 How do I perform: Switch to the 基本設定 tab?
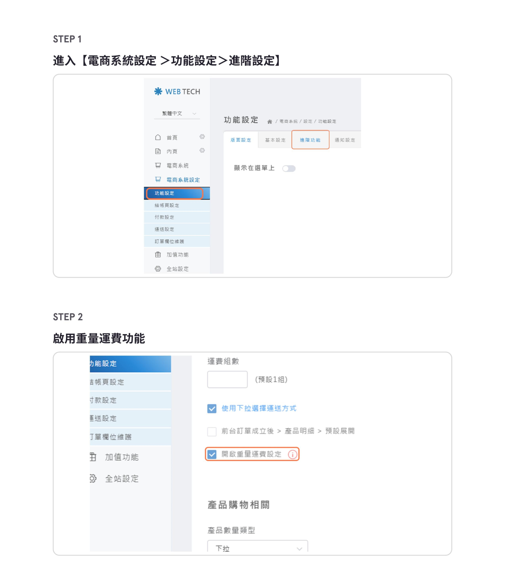tap(275, 140)
